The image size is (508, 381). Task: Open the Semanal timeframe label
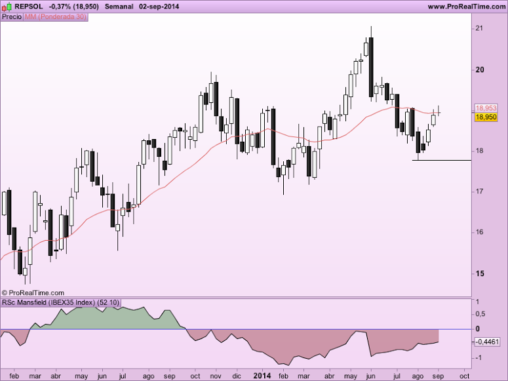[x=119, y=7]
